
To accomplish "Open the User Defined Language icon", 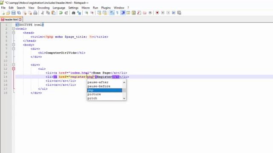I will click(x=128, y=13).
